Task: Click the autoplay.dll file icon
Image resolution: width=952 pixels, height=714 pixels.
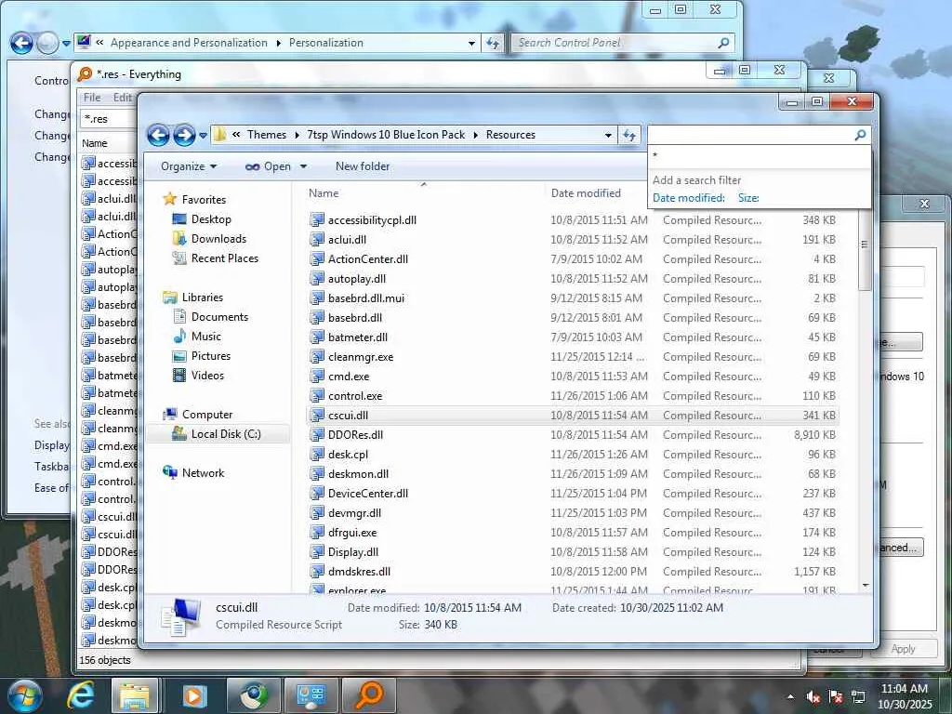Action: (317, 279)
